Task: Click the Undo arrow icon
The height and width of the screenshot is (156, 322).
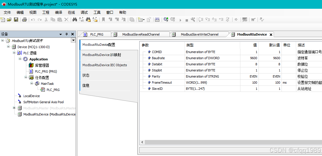Action: click(x=33, y=20)
